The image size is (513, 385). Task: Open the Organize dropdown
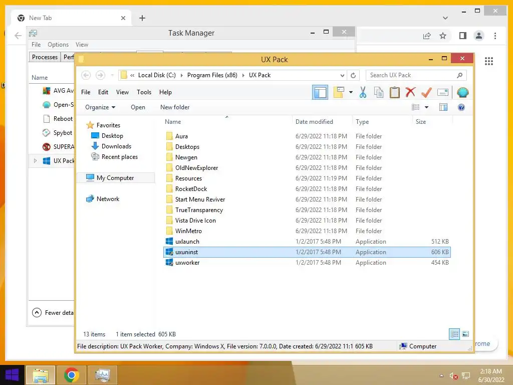click(100, 107)
